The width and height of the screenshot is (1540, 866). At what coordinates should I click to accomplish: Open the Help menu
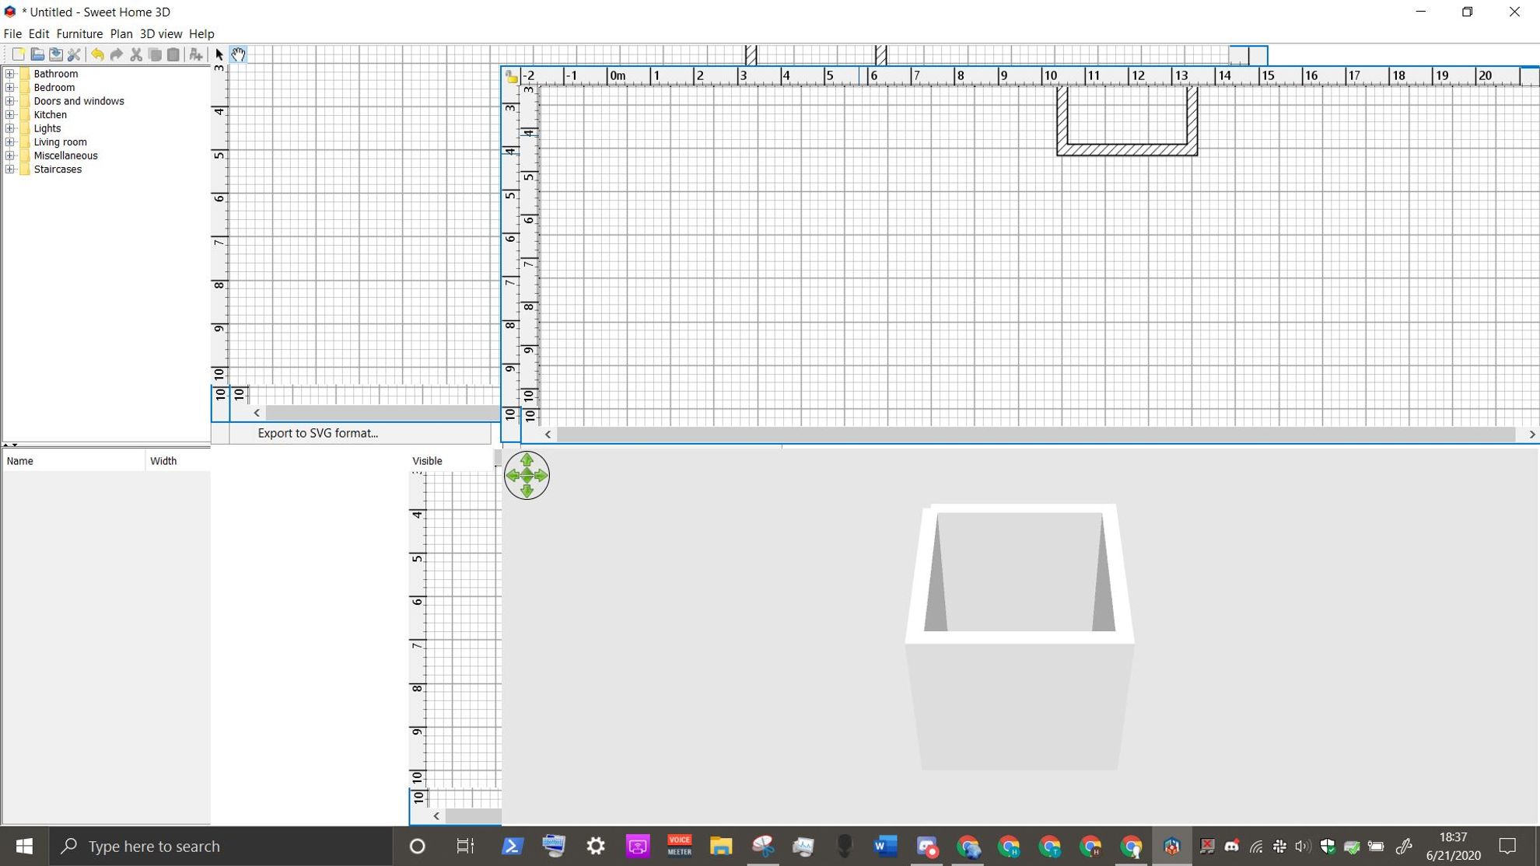click(x=201, y=33)
